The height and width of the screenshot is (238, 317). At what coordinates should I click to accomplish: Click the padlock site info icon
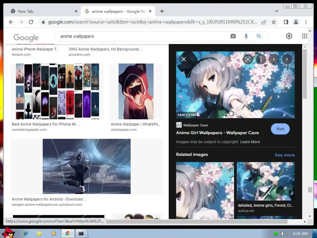(43, 22)
